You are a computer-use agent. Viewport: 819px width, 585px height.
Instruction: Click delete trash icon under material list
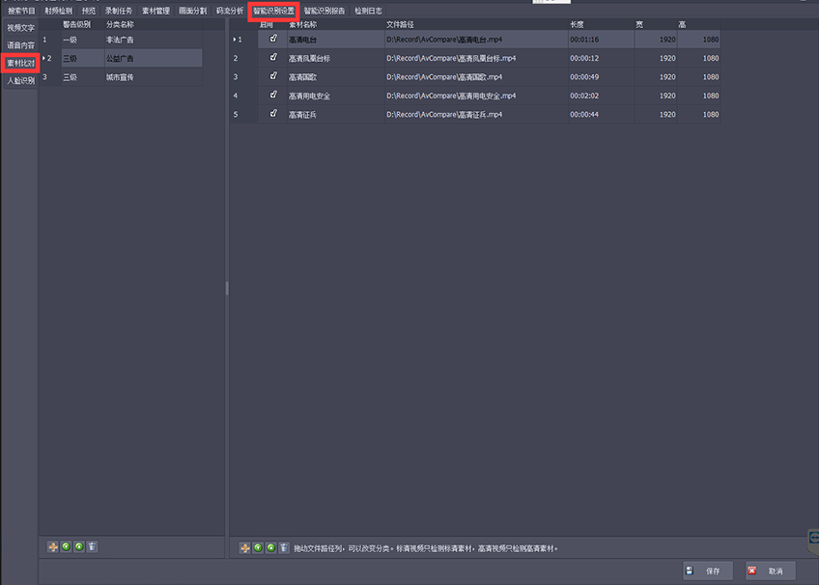coord(284,548)
